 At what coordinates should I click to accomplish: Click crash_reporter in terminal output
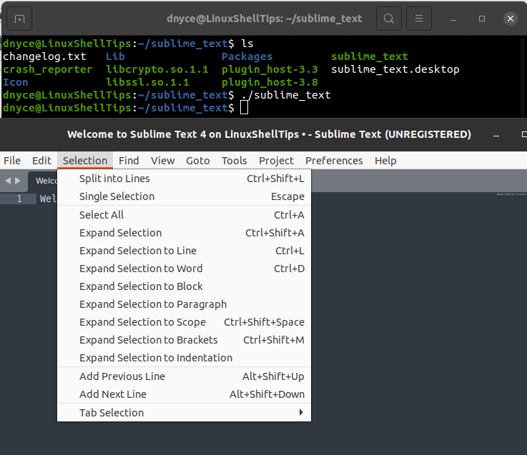(x=47, y=69)
